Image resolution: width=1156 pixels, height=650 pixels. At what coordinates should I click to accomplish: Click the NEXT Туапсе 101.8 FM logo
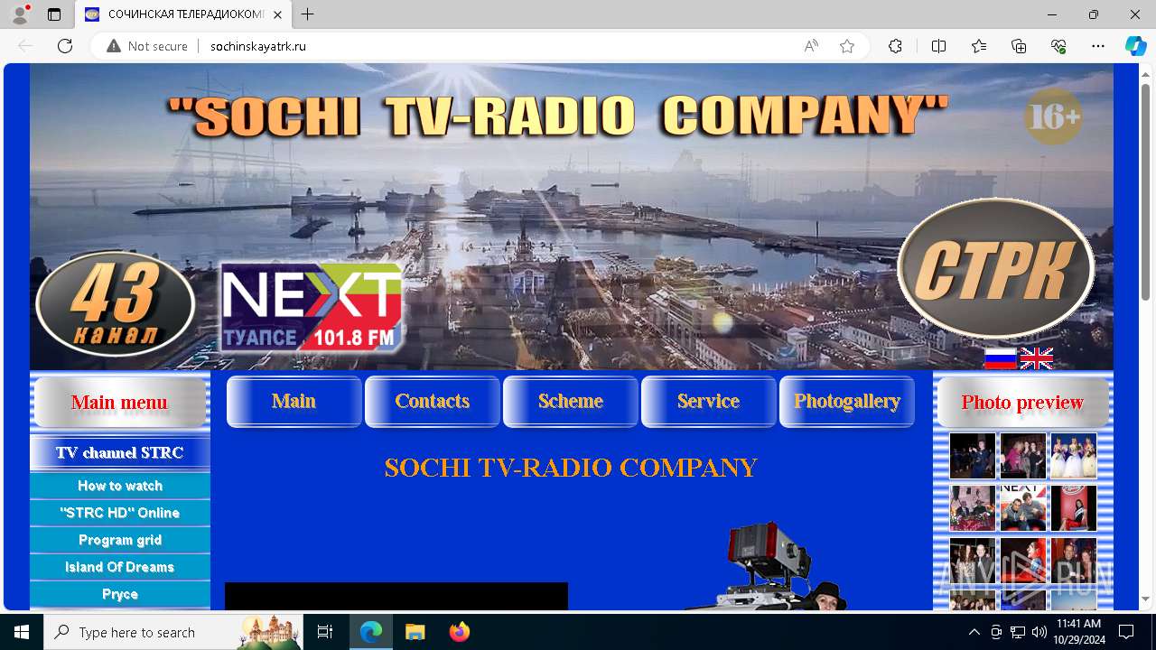click(x=312, y=308)
